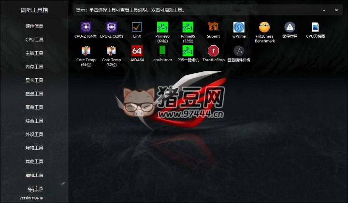
Task: Open the AIDA64 icon
Action: click(137, 51)
